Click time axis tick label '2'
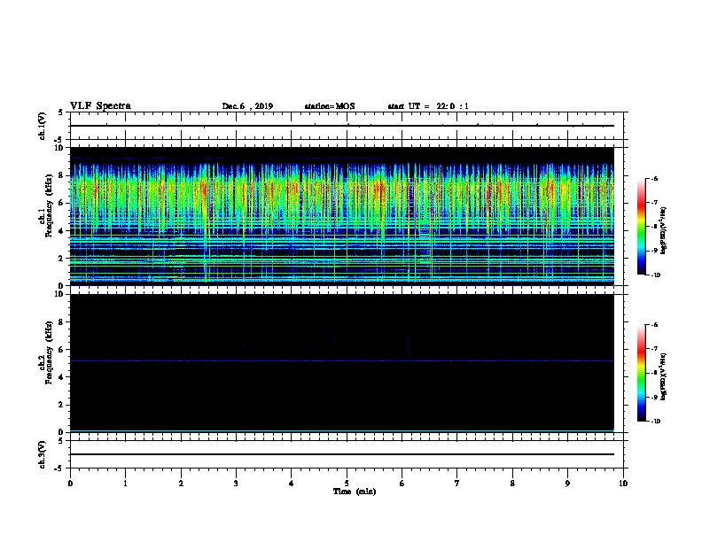Screen dimensions: 702x542 coord(181,484)
